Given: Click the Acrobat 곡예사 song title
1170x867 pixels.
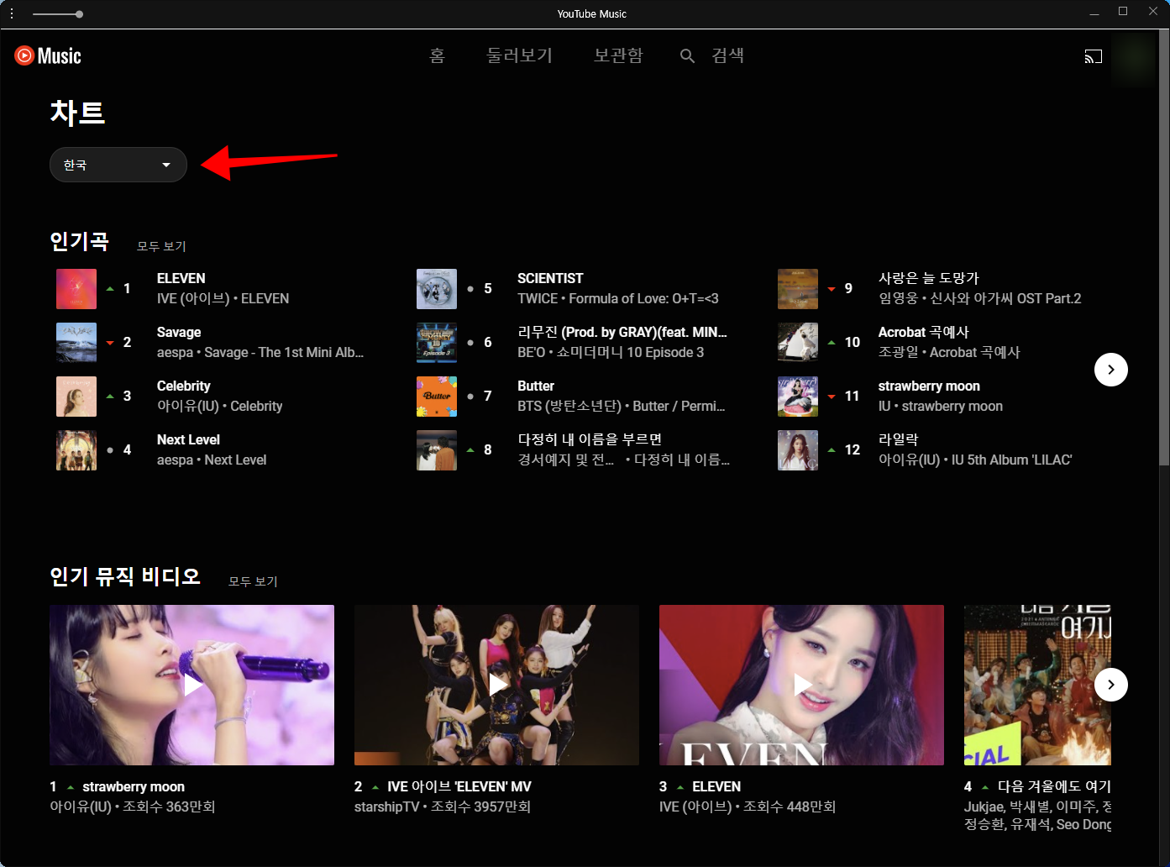Looking at the screenshot, I should click(x=924, y=332).
